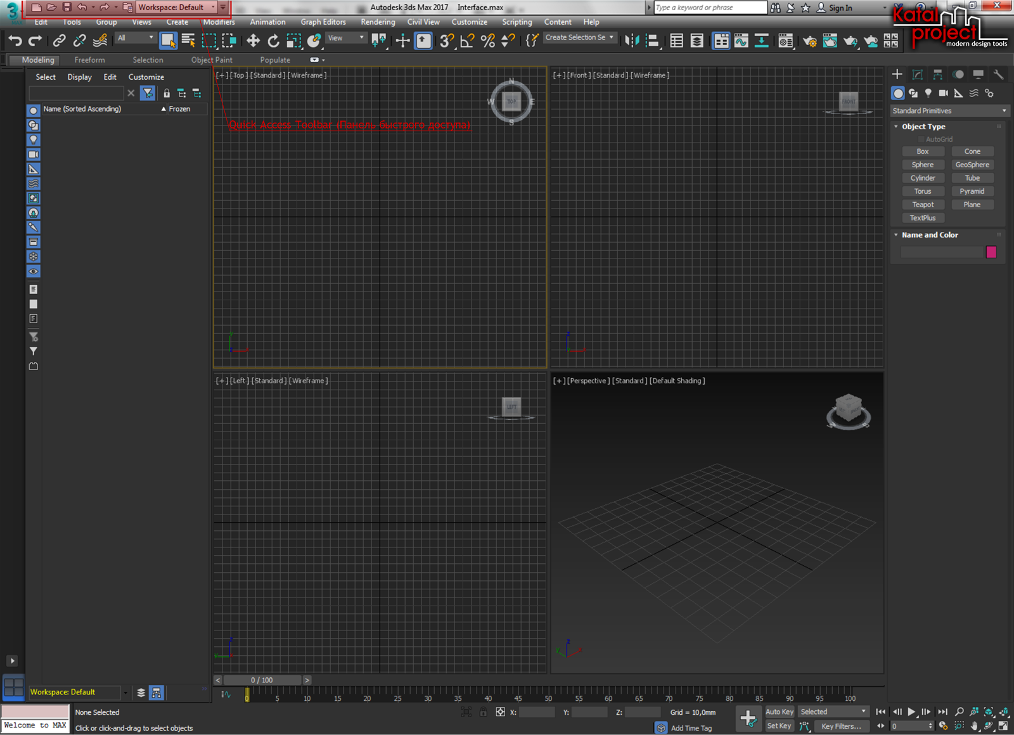Click the Mirror tool icon
Image resolution: width=1014 pixels, height=735 pixels.
632,41
